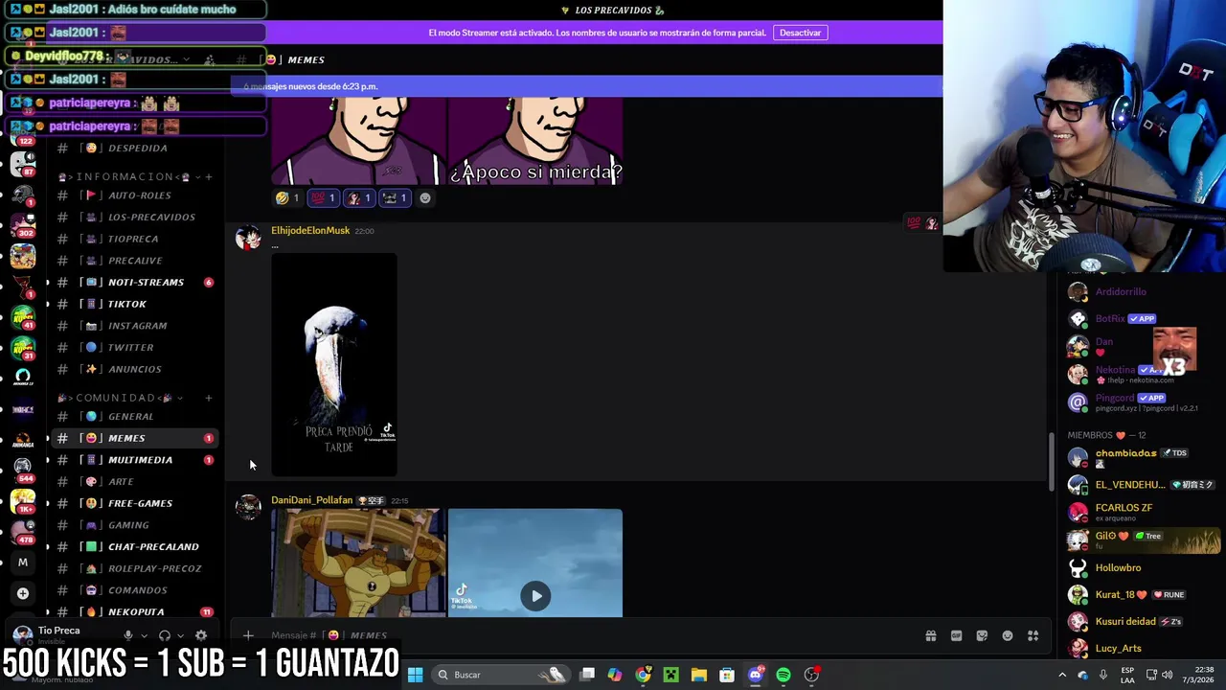Open the ARTE channel
Image resolution: width=1226 pixels, height=690 pixels.
click(x=121, y=481)
